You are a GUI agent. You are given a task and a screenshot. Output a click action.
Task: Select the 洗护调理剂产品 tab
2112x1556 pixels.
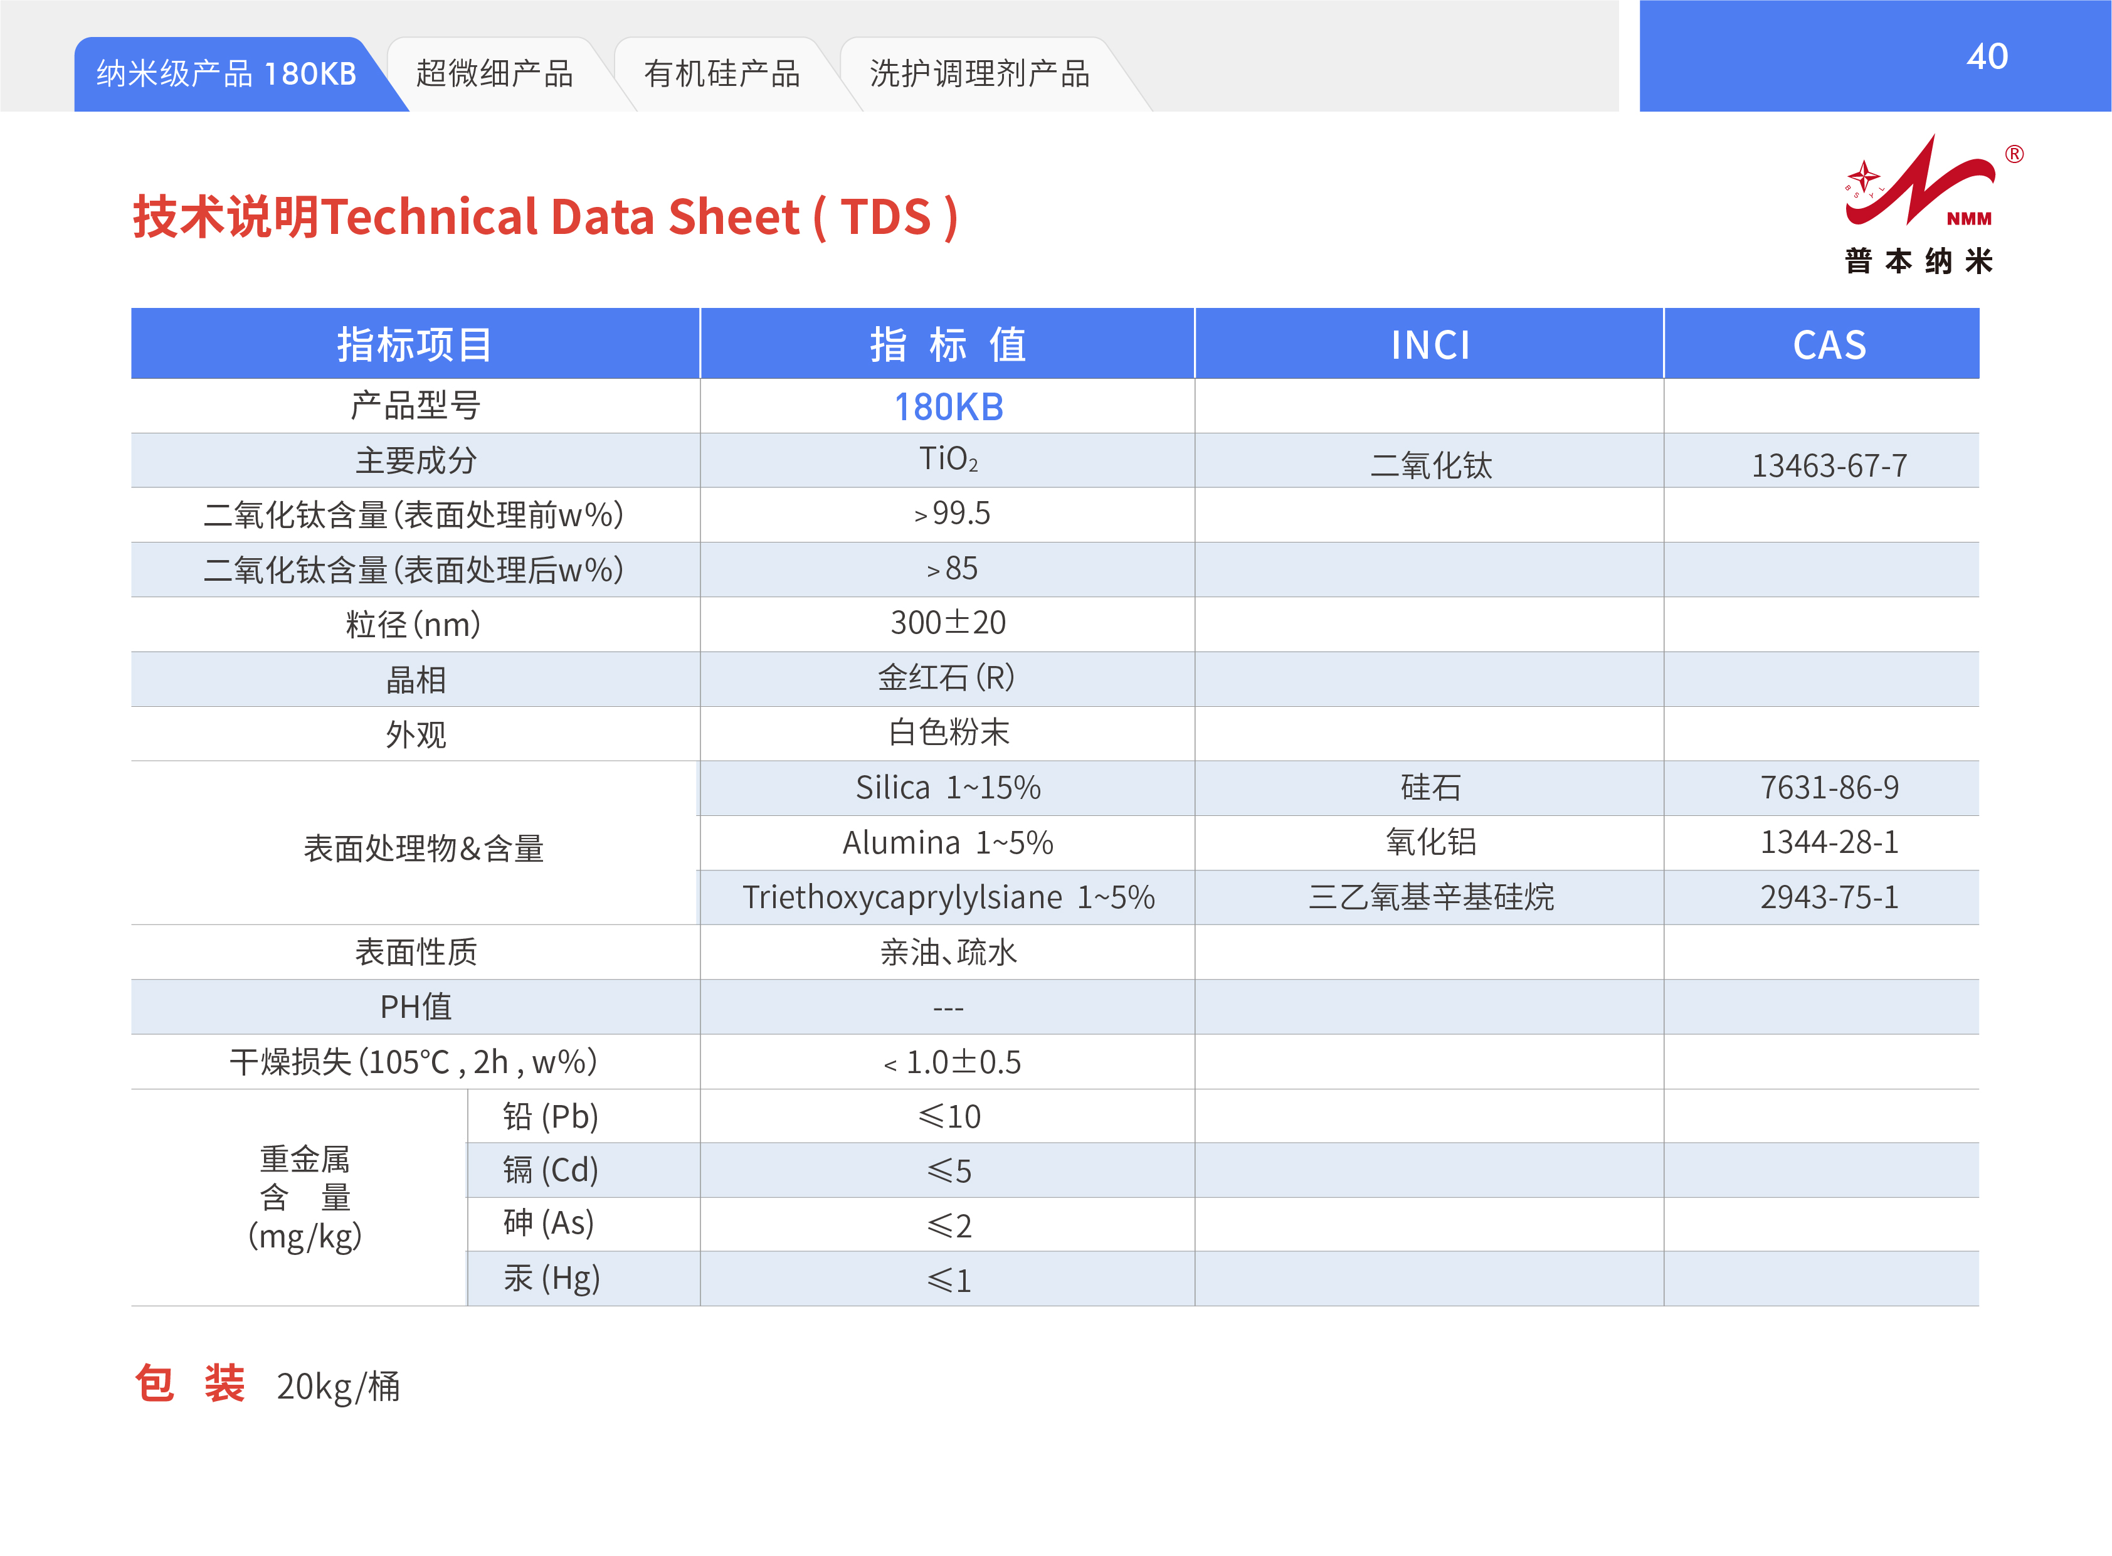979,73
